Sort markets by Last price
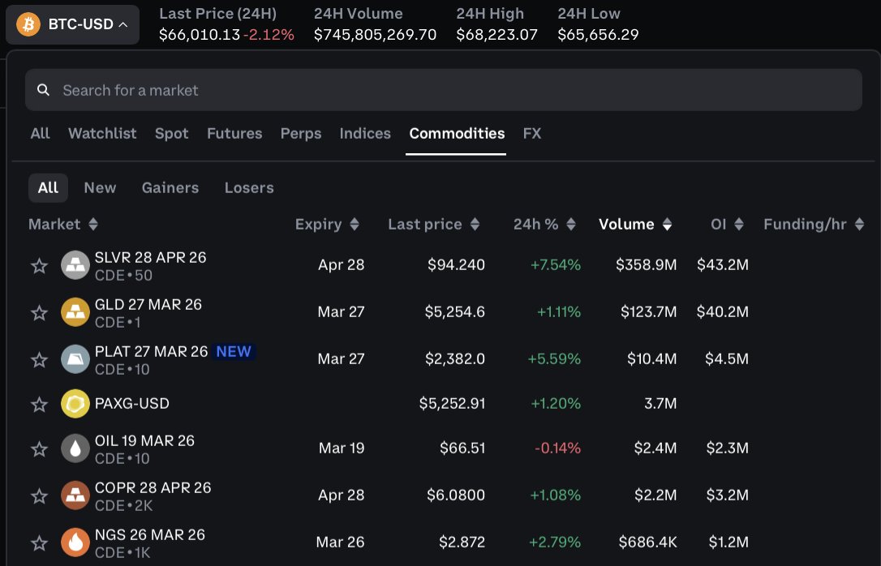Image resolution: width=881 pixels, height=566 pixels. [x=425, y=225]
